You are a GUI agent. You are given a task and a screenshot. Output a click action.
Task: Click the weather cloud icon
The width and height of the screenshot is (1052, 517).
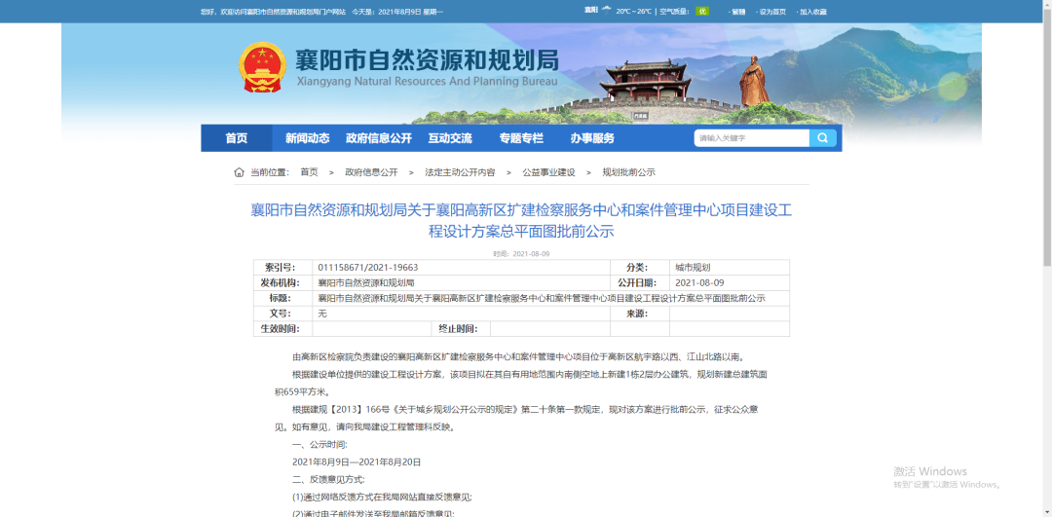point(607,11)
